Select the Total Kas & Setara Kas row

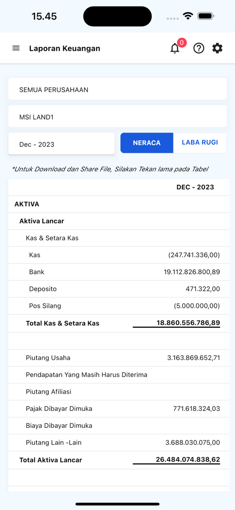(118, 323)
